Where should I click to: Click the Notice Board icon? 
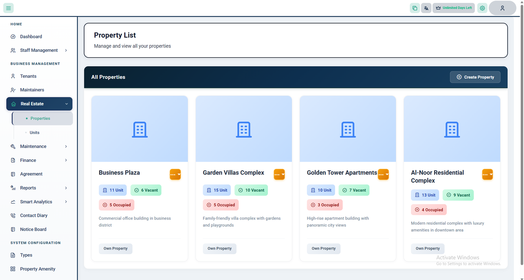point(13,229)
